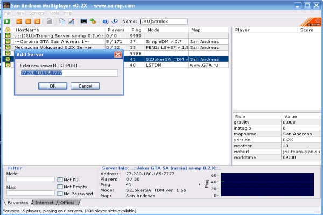
Task: Click the SZJokerSA_TDM mode cell
Action: [167, 59]
